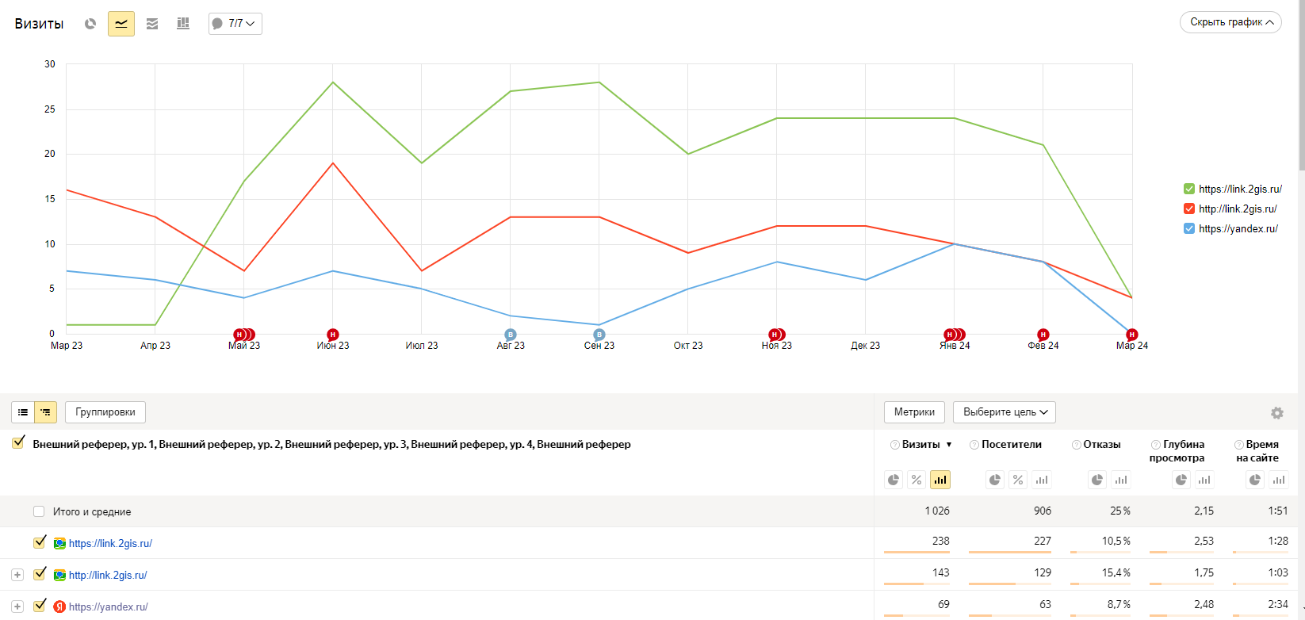Open the blue annotation marker at Сен 23
This screenshot has width=1305, height=620.
[x=599, y=335]
